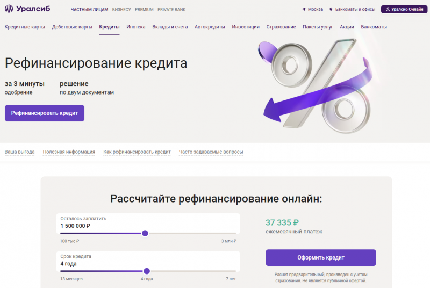The image size is (430, 288).
Task: Jump to Как рефинансировать кредит section
Action: point(137,152)
